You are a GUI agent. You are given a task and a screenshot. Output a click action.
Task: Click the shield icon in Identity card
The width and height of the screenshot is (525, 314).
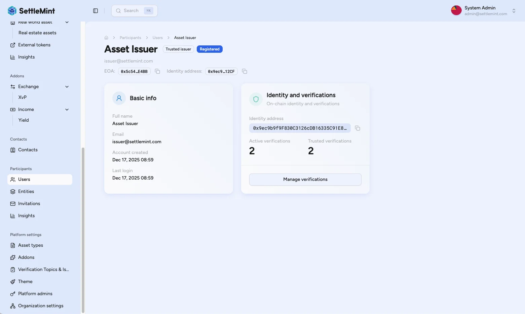tap(256, 99)
